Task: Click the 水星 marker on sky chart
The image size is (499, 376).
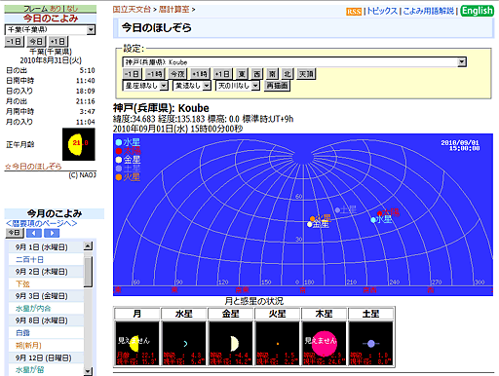Action: [373, 220]
